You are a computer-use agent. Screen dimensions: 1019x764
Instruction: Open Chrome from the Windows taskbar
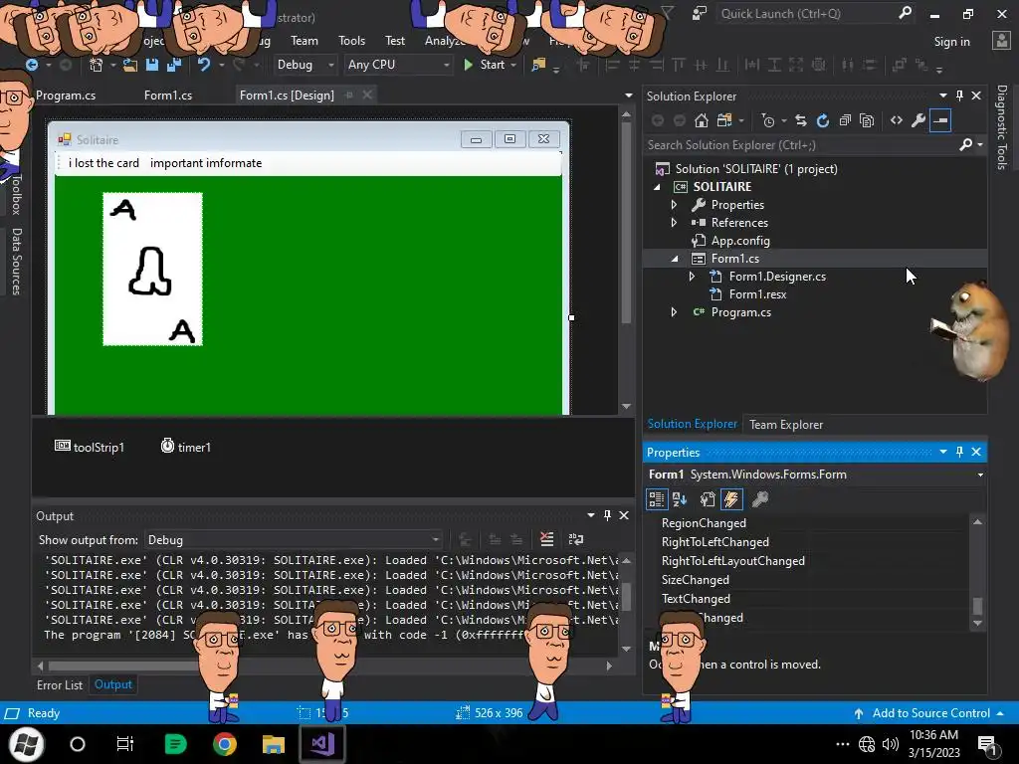(x=224, y=744)
